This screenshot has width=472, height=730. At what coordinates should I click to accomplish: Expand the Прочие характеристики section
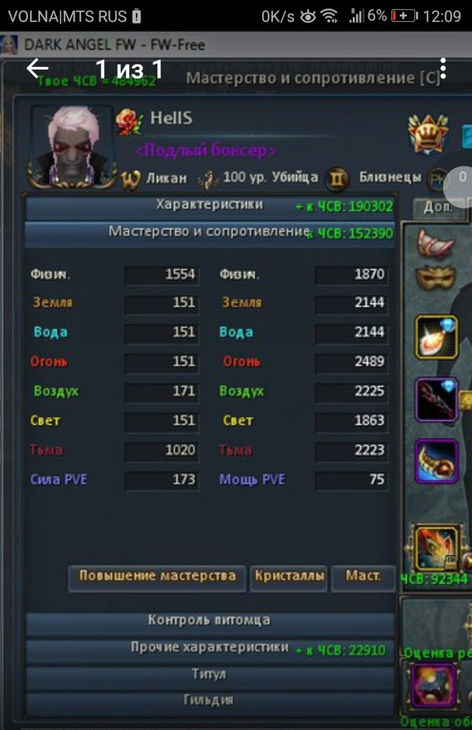[x=210, y=648]
